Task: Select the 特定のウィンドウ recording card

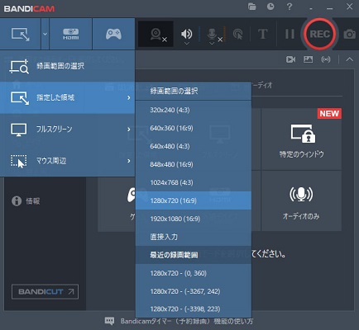Action: click(301, 139)
